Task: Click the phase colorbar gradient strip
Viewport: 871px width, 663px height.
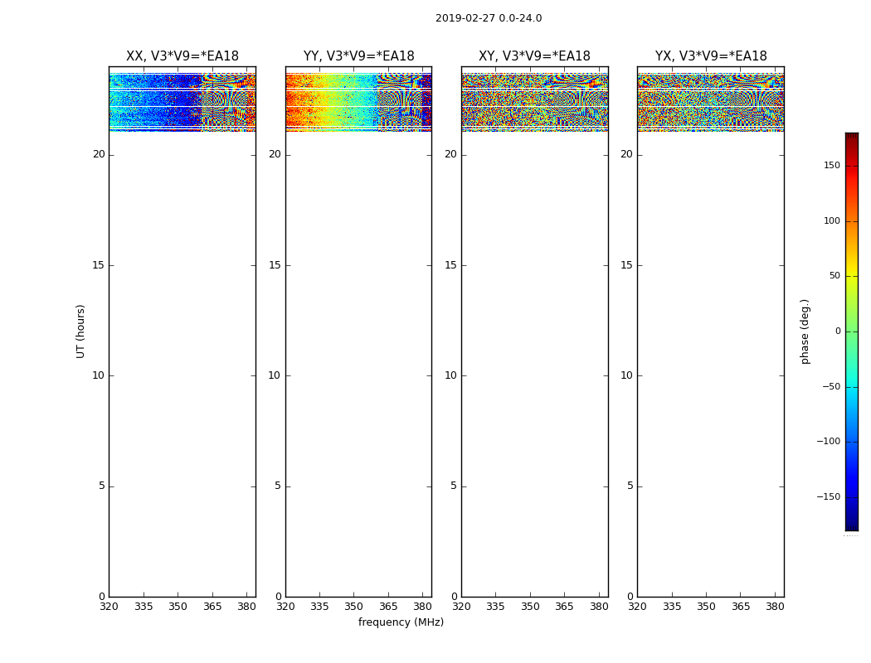Action: (x=851, y=331)
